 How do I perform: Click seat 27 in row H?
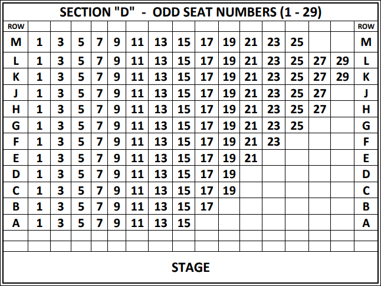pos(320,109)
